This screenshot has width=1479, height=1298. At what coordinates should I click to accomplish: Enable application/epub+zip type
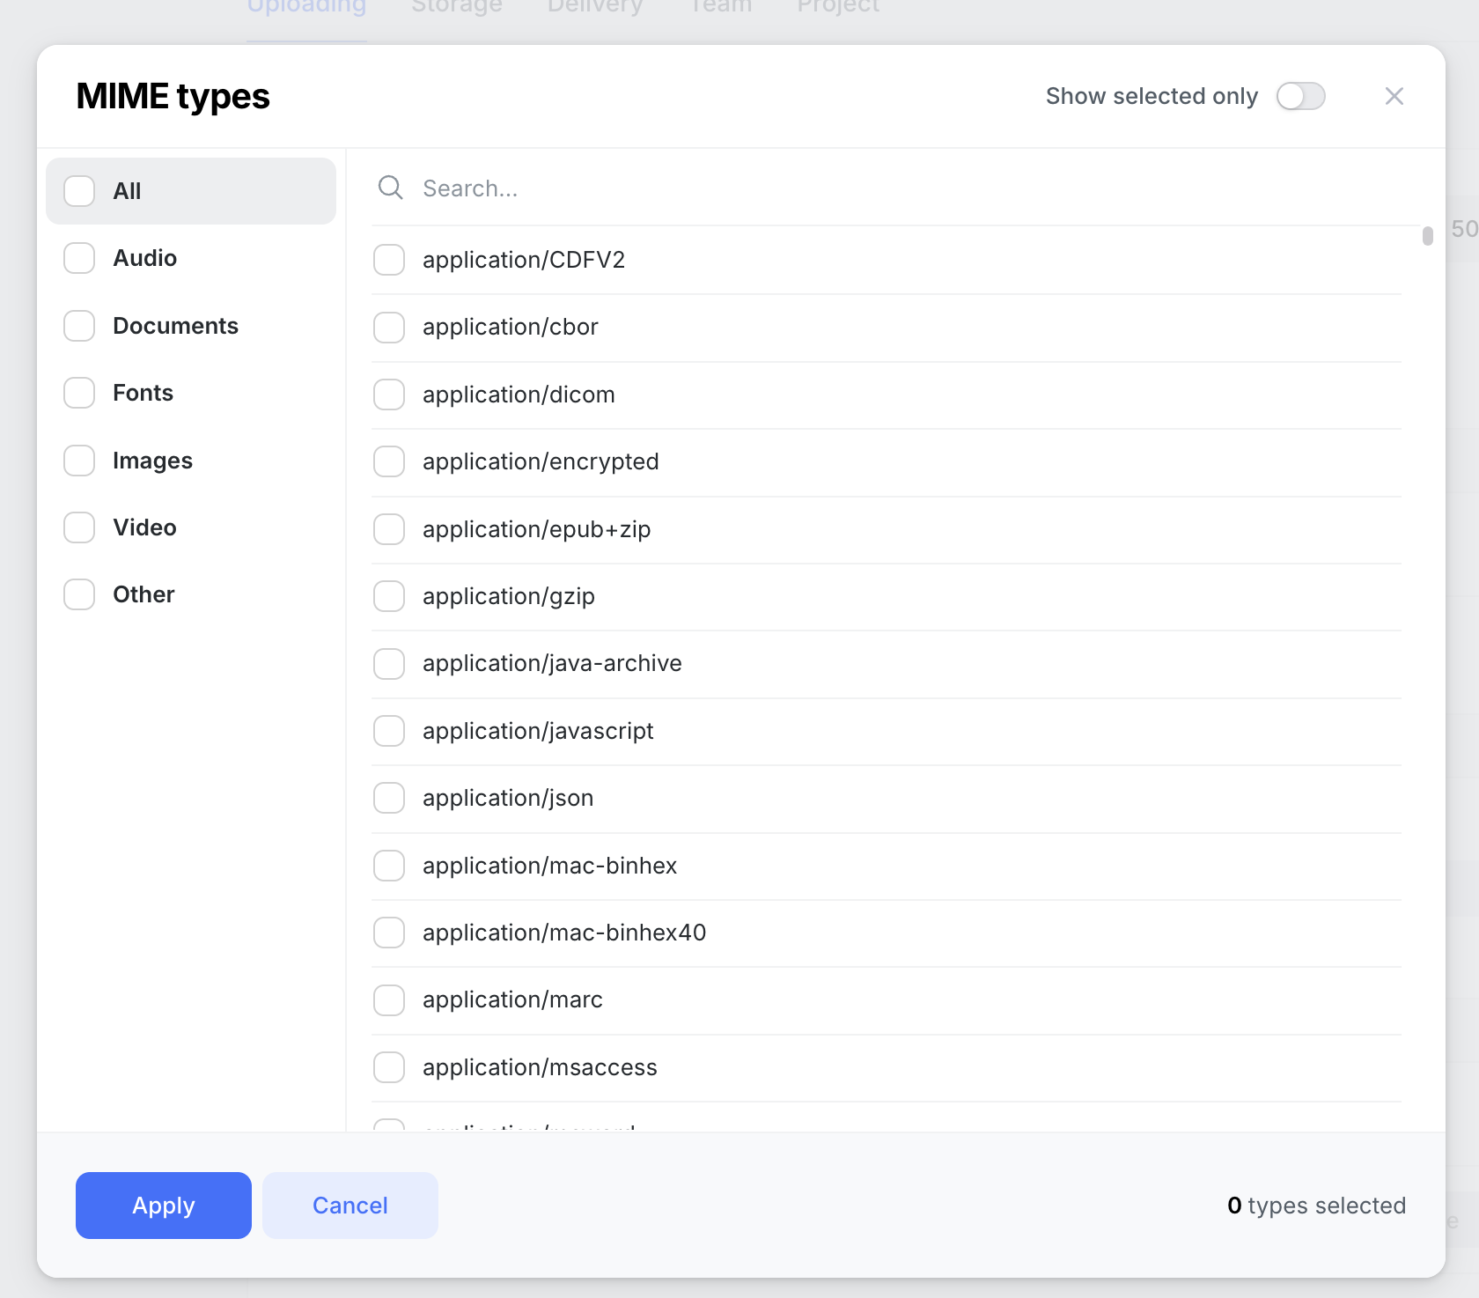tap(389, 529)
